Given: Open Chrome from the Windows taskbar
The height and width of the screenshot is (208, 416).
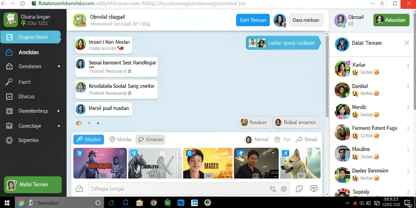Looking at the screenshot, I should (x=153, y=203).
